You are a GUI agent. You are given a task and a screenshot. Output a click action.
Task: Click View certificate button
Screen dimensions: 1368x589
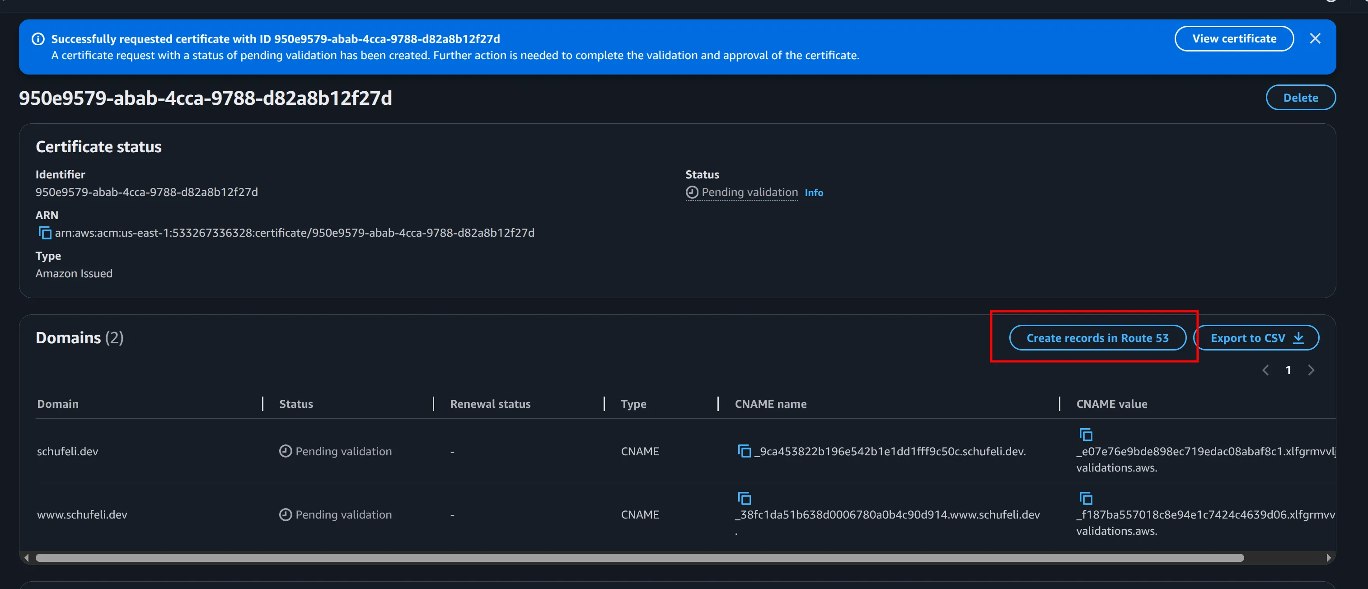click(x=1234, y=39)
